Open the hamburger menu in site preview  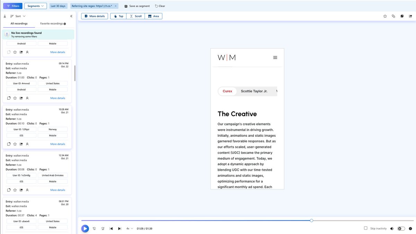[x=275, y=58]
